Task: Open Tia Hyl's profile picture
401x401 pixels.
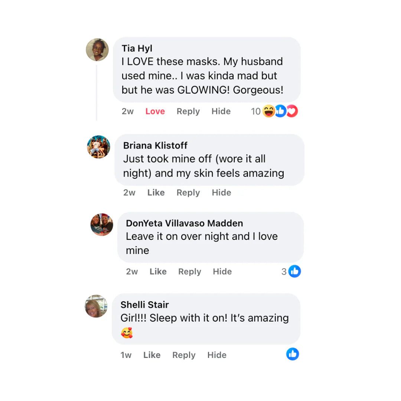Action: [97, 50]
